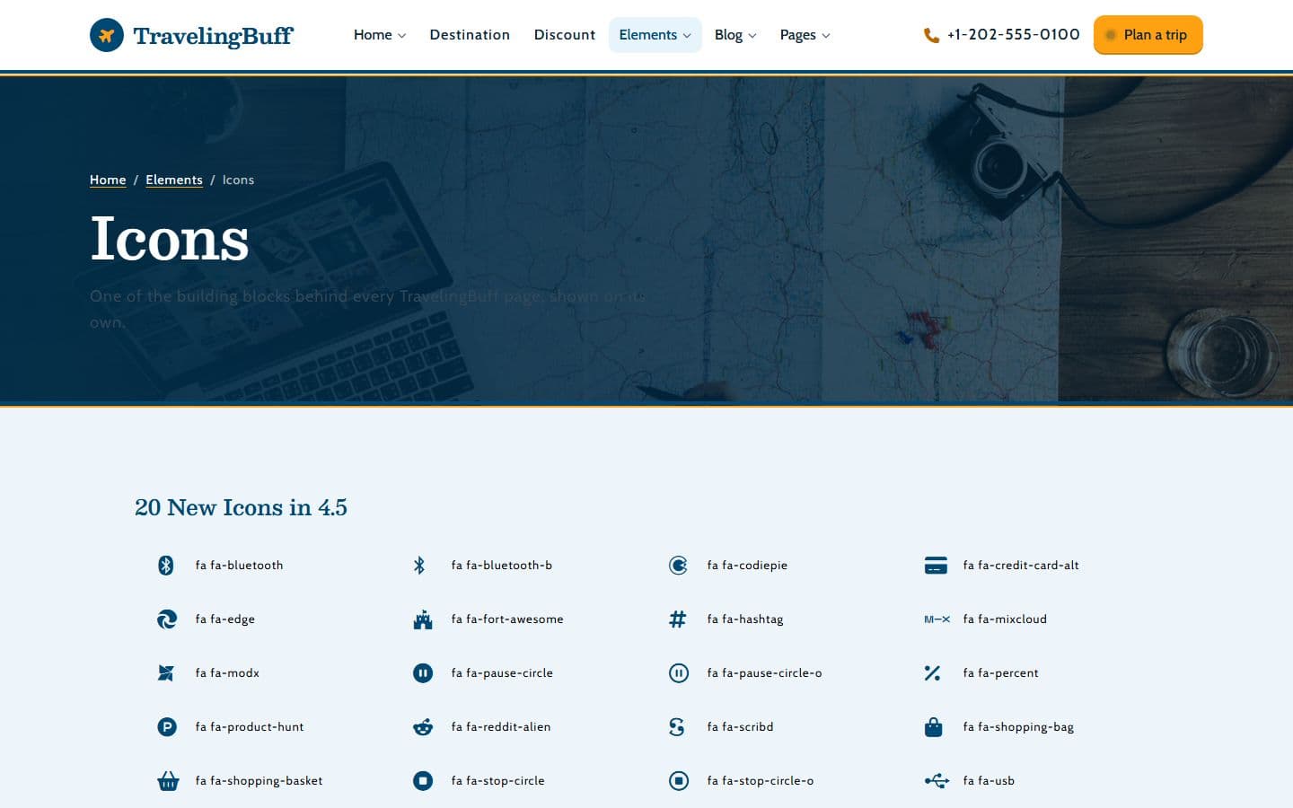Click the shopping-basket icon
The height and width of the screenshot is (808, 1293).
tap(168, 780)
